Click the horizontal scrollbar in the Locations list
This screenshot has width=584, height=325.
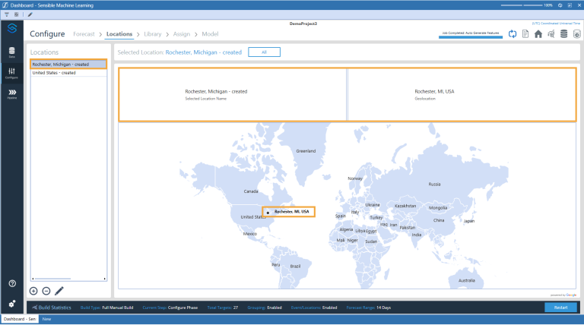coord(53,279)
